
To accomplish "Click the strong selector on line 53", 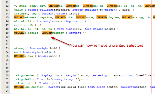I will pos(19,48).
